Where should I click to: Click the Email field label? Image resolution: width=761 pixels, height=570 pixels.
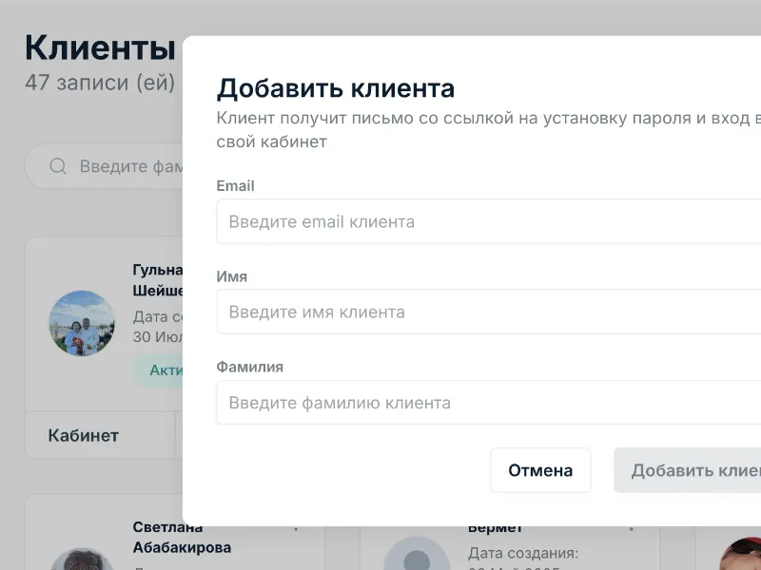point(235,186)
